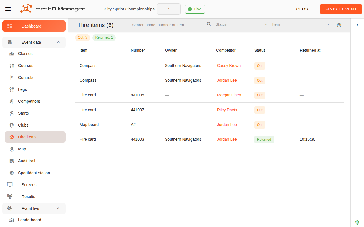
Task: Click the meshO Manager network logo
Action: pyautogui.click(x=26, y=9)
